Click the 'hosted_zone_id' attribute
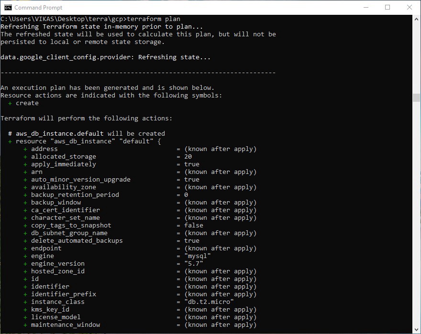421x334 pixels. pyautogui.click(x=58, y=271)
